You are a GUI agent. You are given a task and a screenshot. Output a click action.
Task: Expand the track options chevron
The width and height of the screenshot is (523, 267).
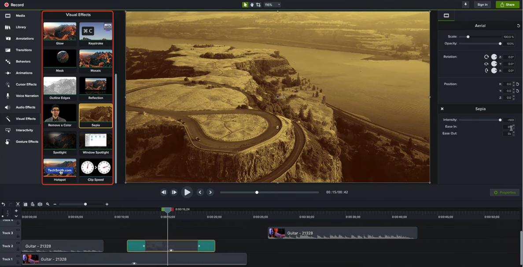(16, 216)
